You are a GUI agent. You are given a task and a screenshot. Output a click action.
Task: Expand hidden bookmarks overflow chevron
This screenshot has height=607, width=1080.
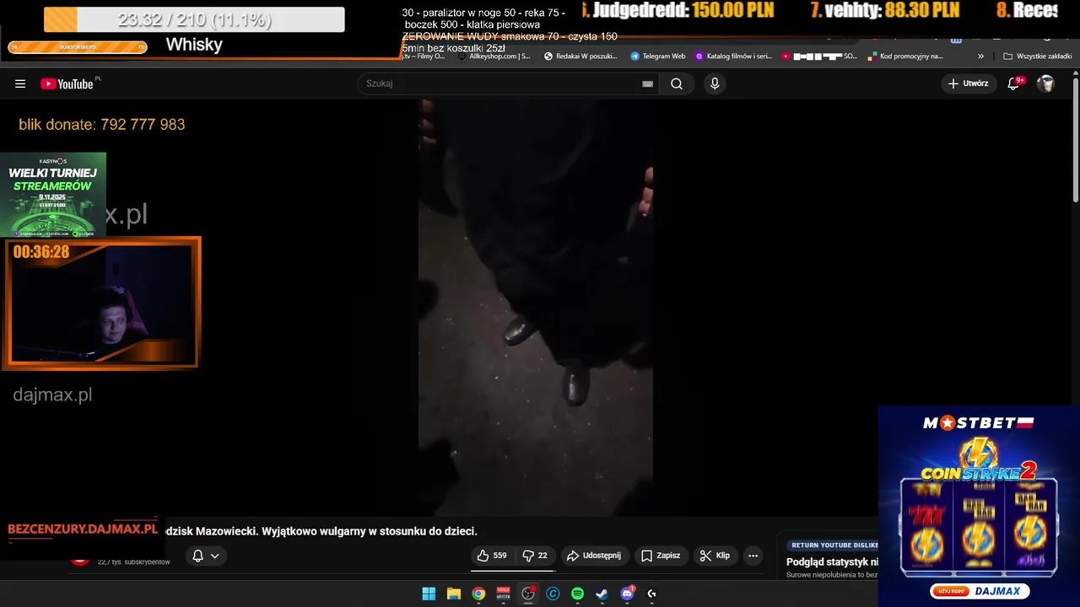[980, 56]
